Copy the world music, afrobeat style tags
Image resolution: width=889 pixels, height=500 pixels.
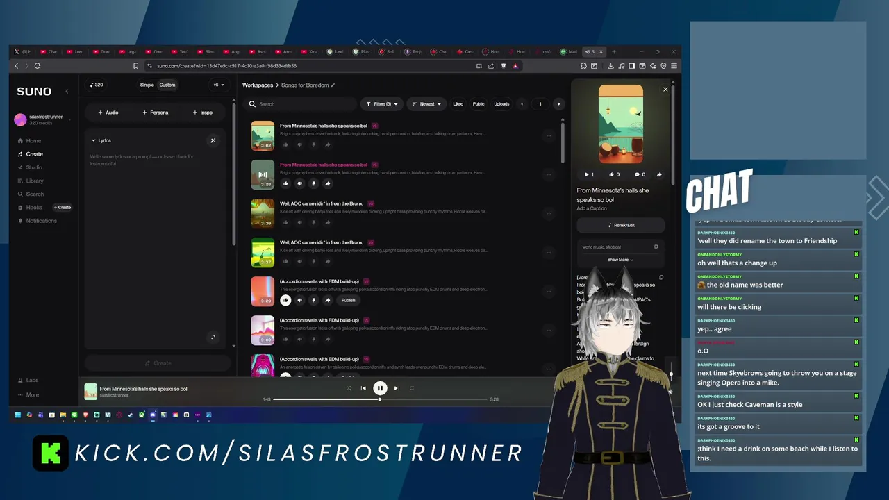(656, 247)
